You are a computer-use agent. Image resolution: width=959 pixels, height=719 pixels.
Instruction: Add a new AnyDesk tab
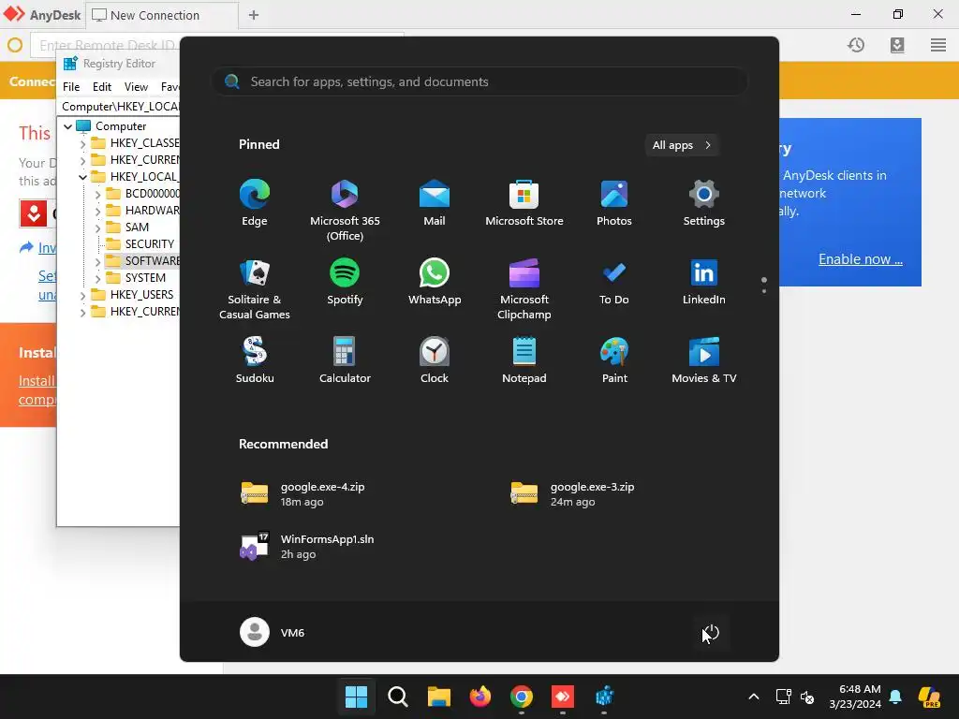tap(253, 15)
